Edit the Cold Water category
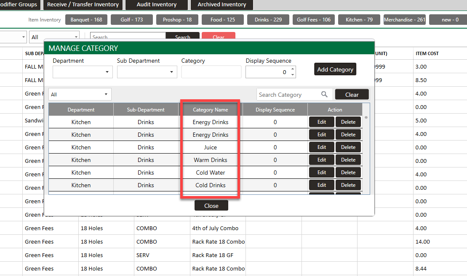Viewport: 467px width, 276px height. pos(322,172)
